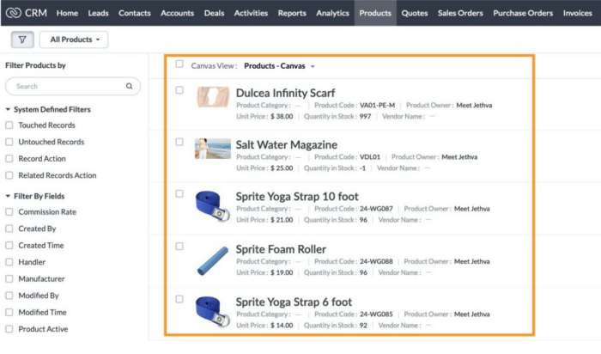Open the Analytics tab

click(333, 13)
